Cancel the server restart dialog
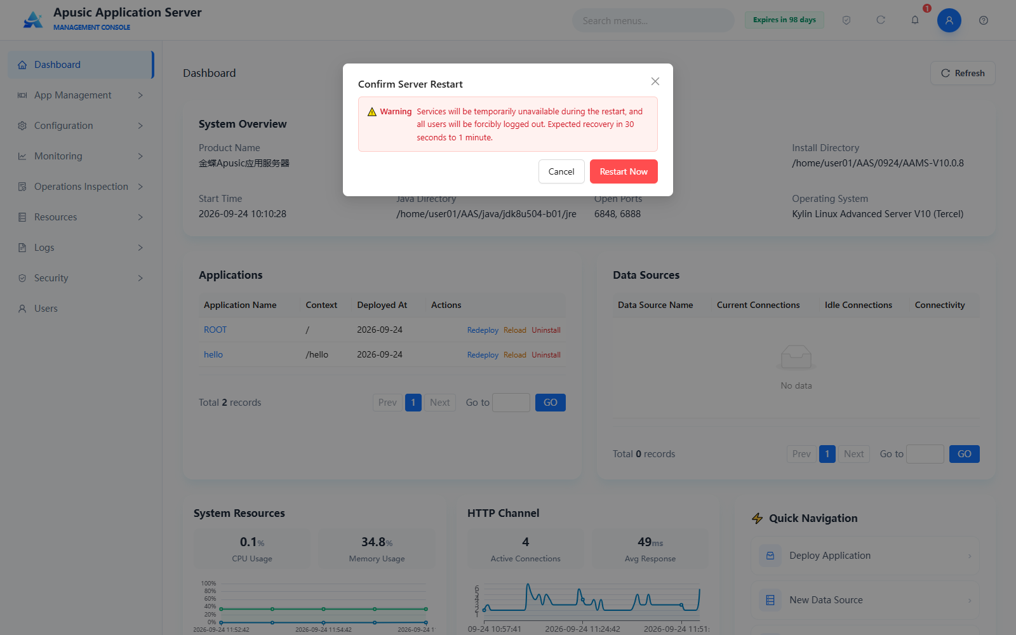1016x635 pixels. tap(561, 171)
